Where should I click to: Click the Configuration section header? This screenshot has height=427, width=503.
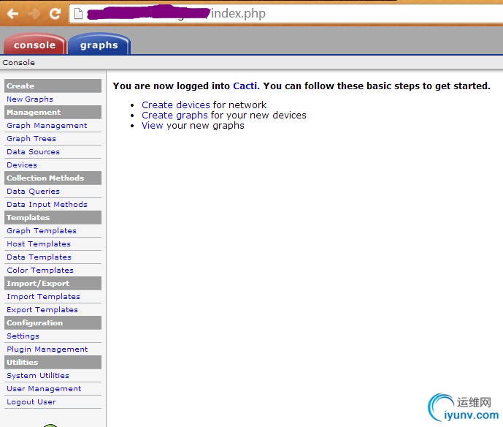53,323
